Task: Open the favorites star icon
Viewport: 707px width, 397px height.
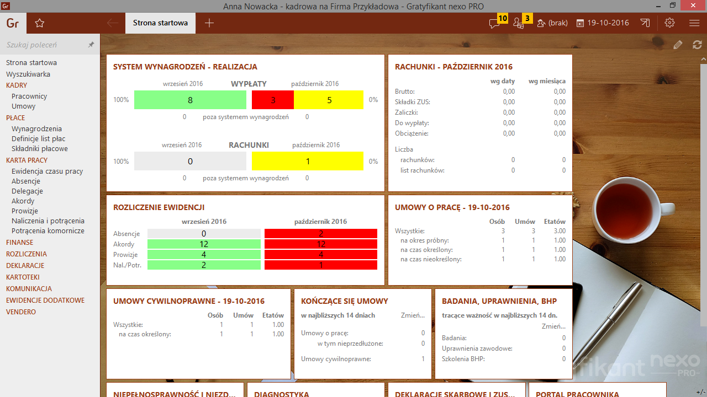Action: tap(39, 23)
